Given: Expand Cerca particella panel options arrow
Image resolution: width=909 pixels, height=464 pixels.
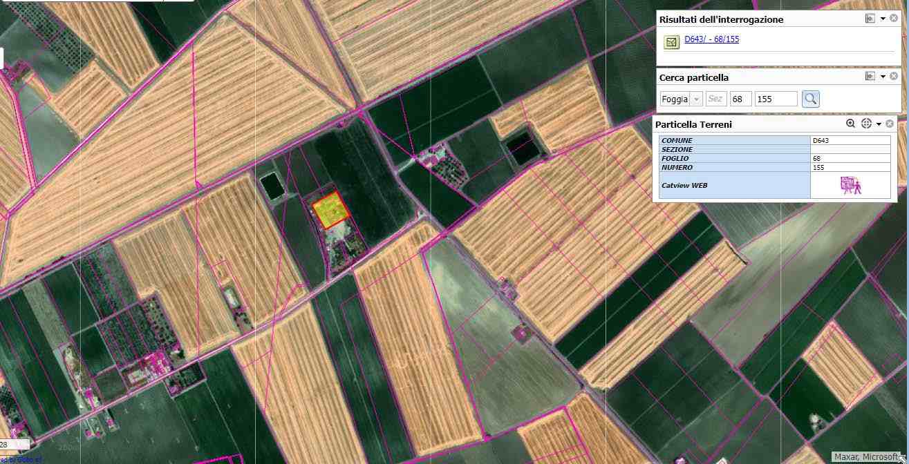Looking at the screenshot, I should coord(883,77).
